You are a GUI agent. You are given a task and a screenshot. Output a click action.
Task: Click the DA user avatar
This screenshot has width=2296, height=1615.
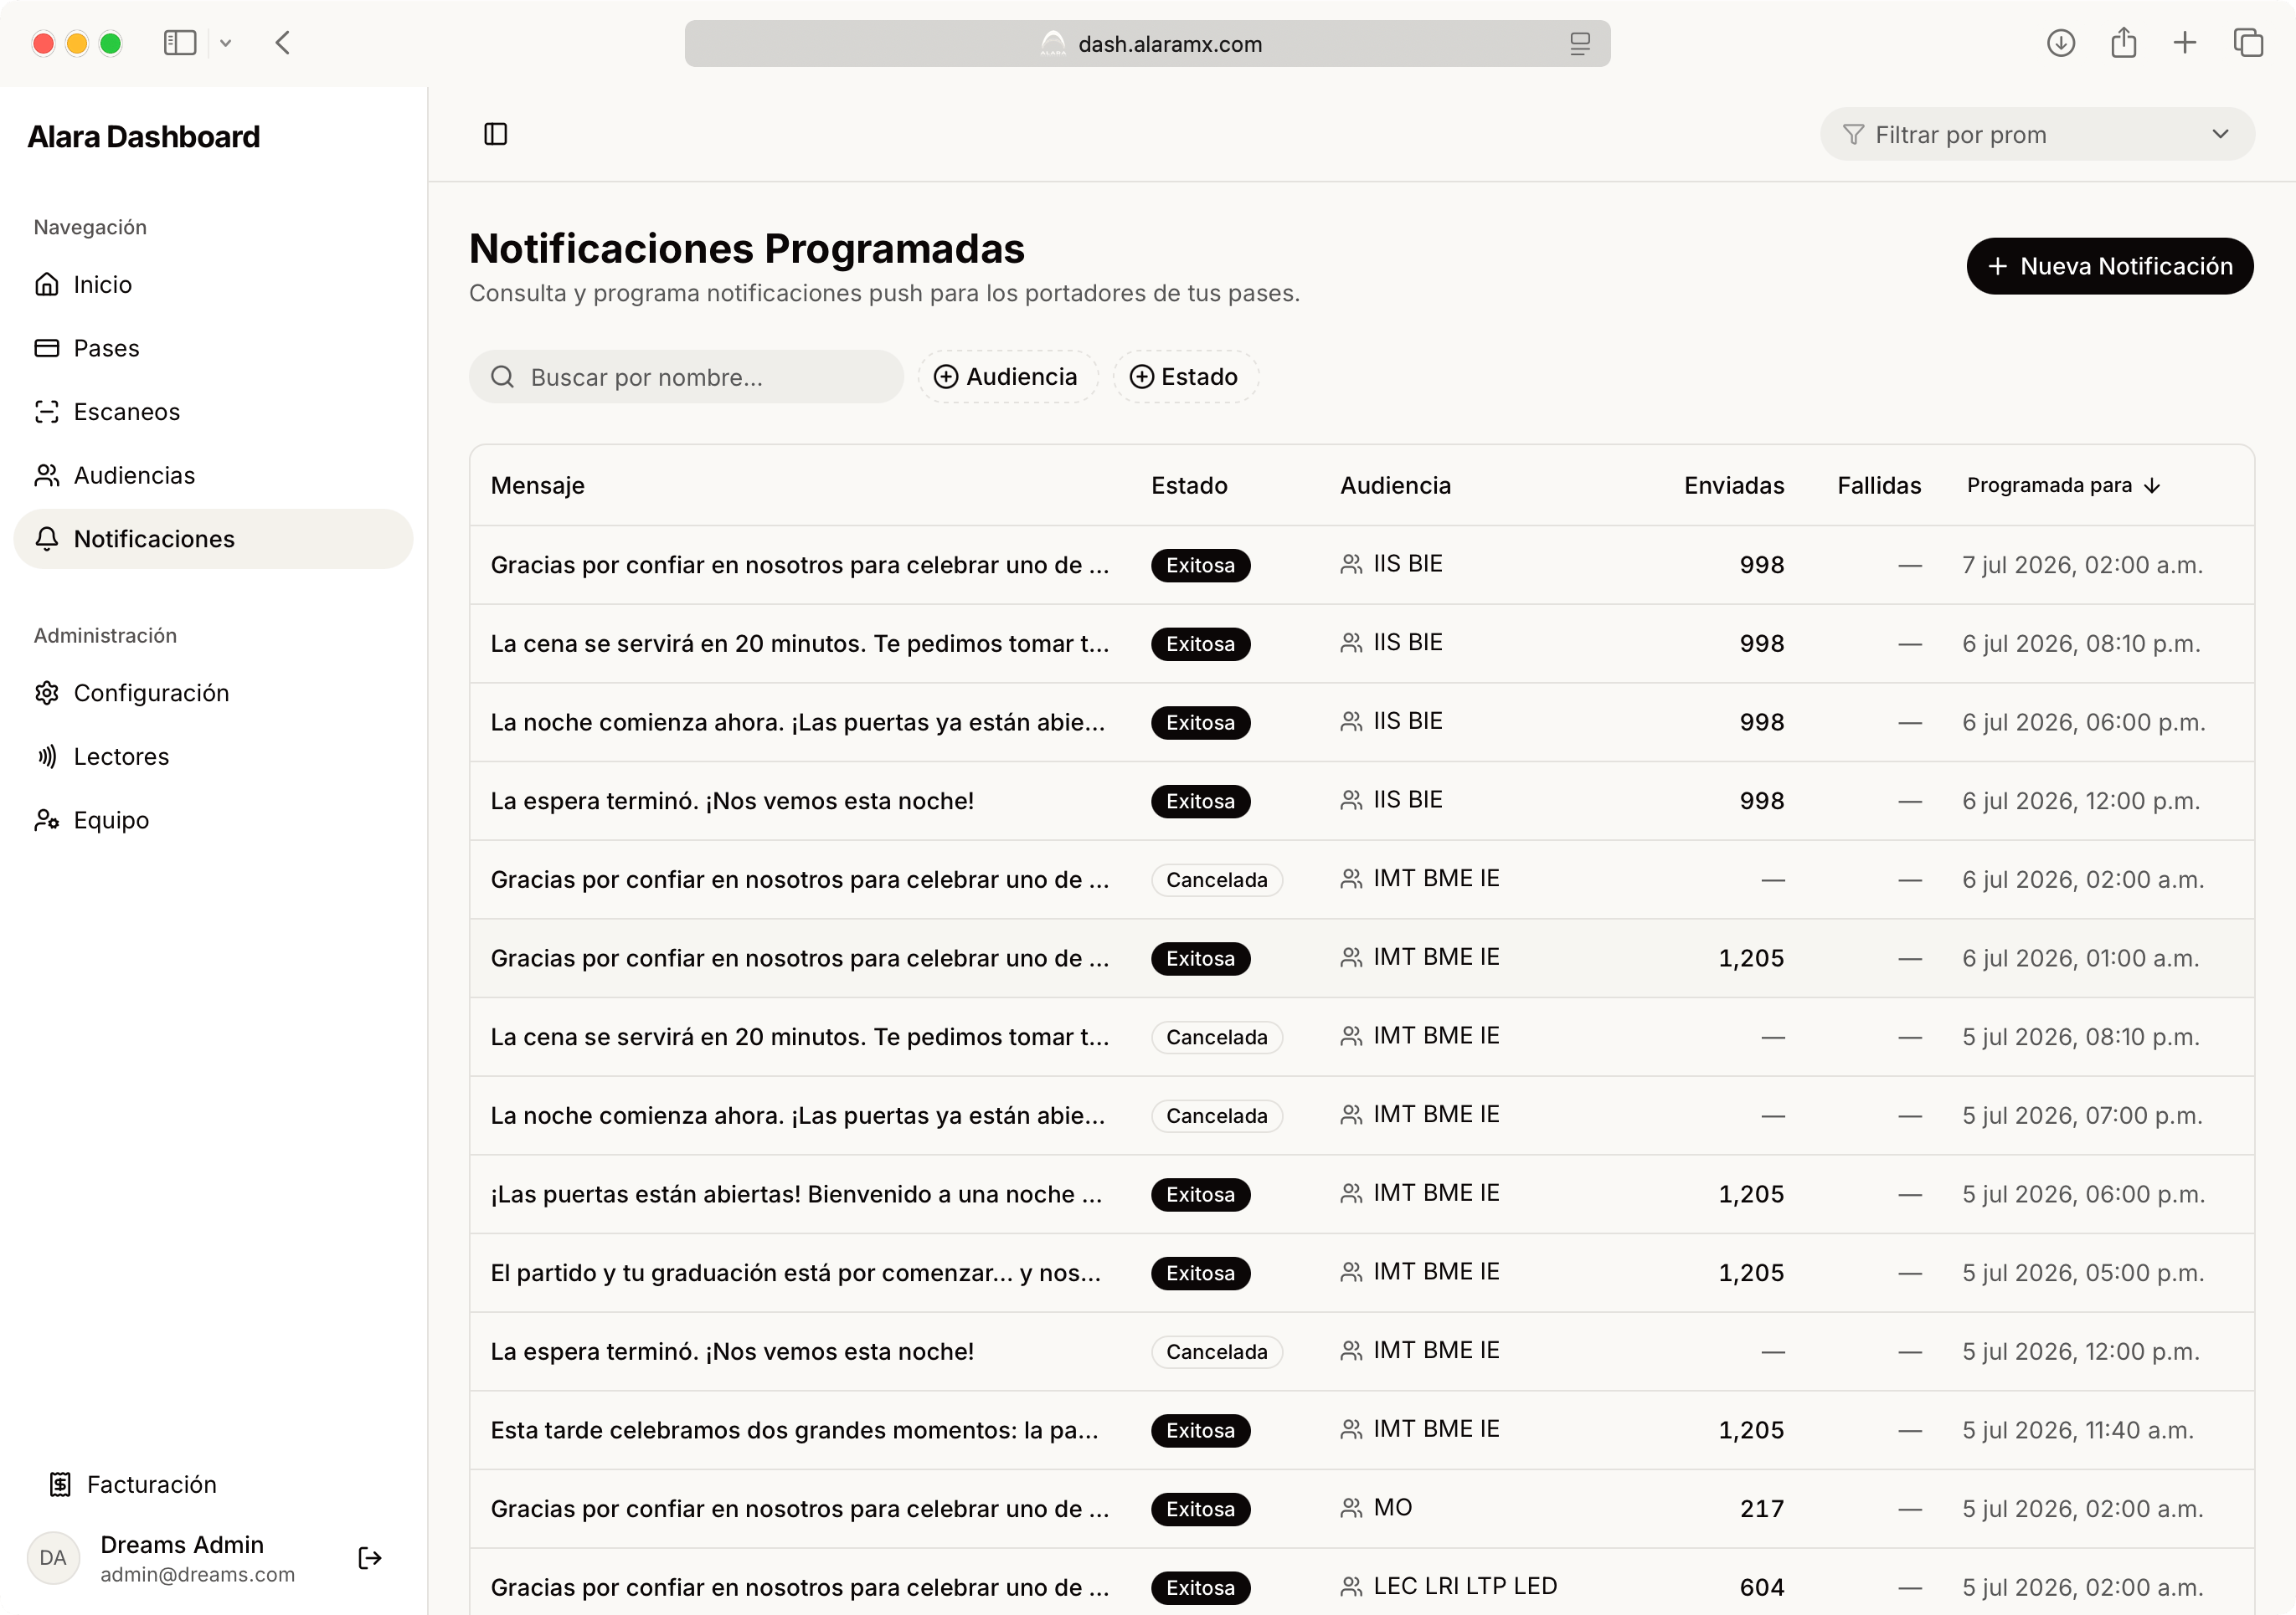(x=53, y=1557)
